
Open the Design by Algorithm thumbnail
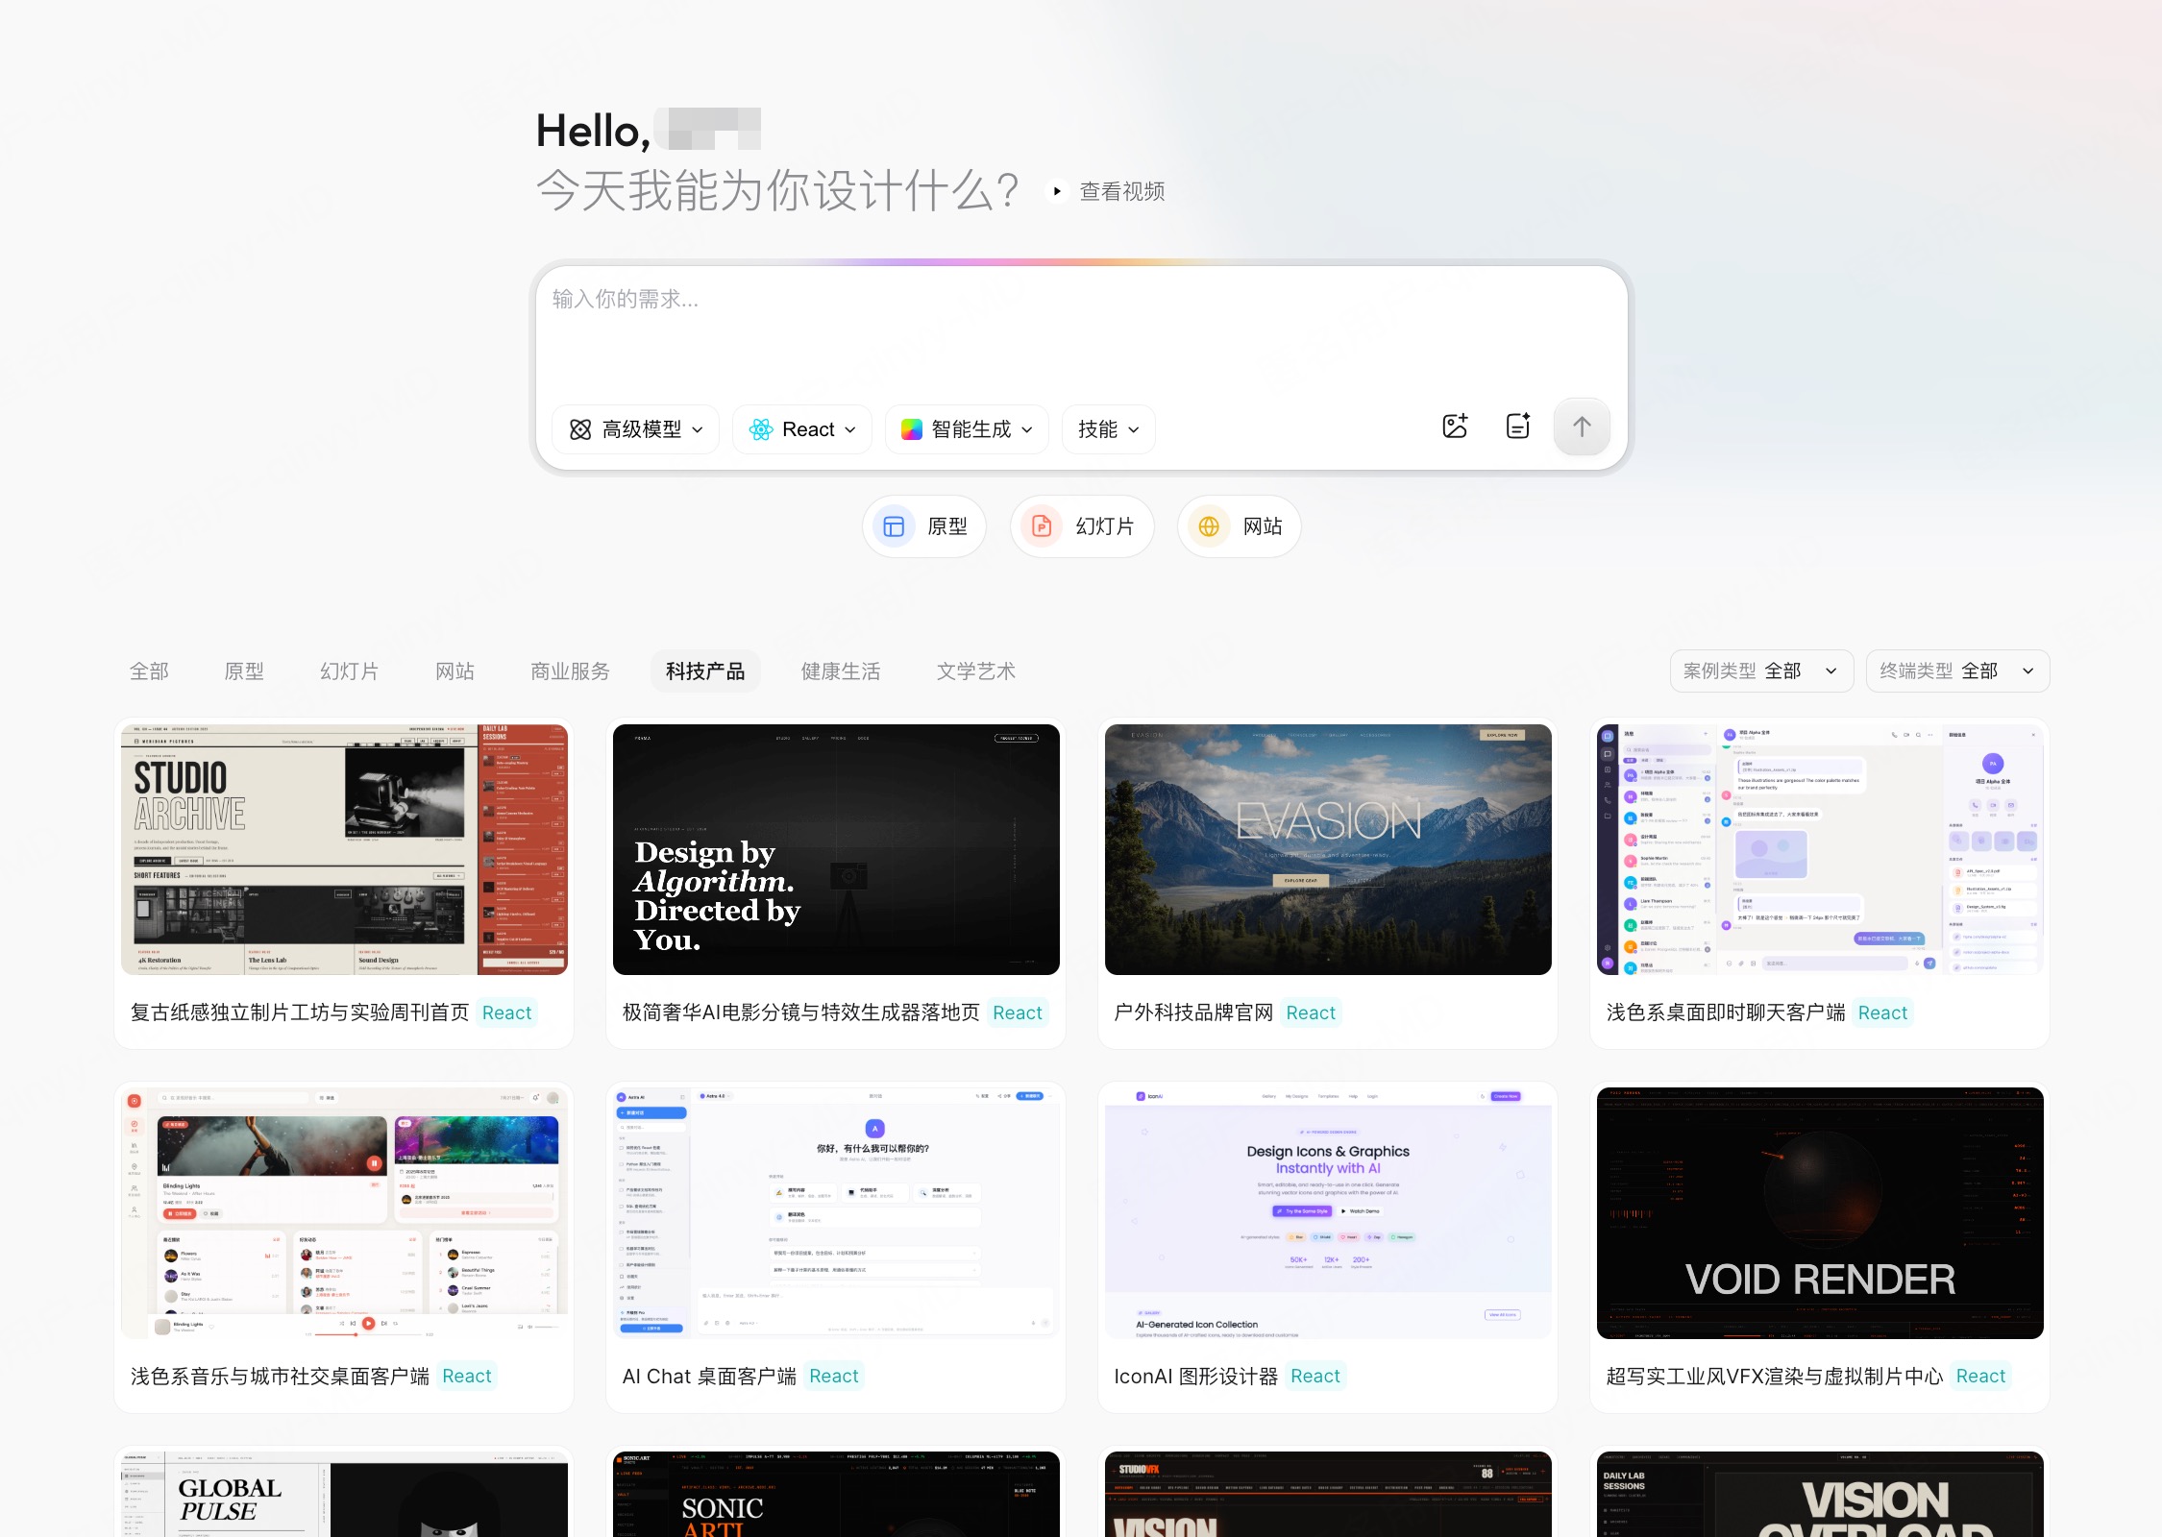click(836, 849)
